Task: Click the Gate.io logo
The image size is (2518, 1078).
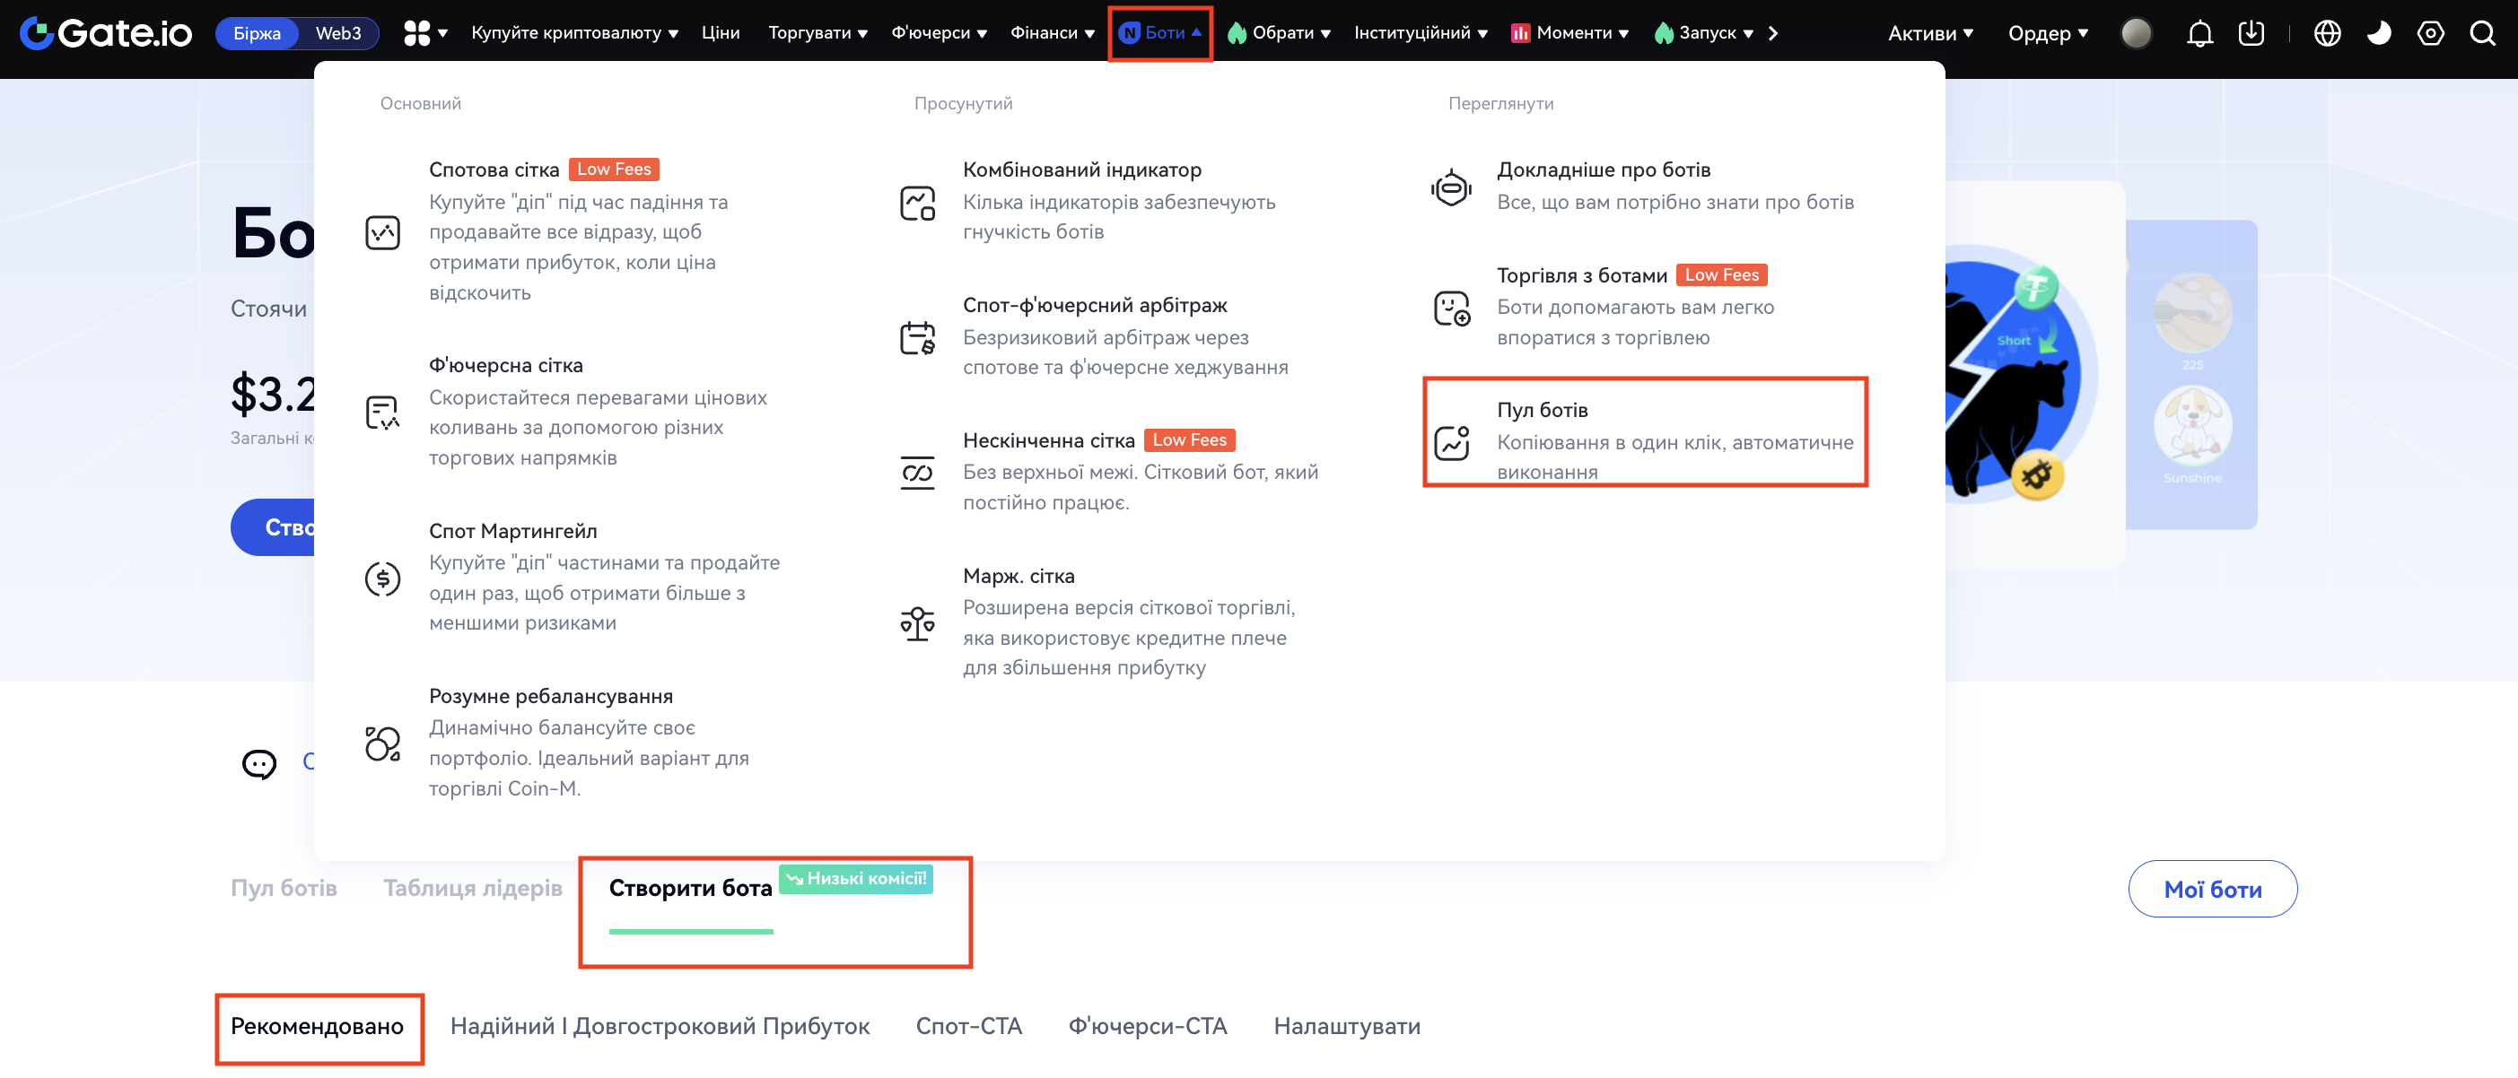Action: (106, 33)
